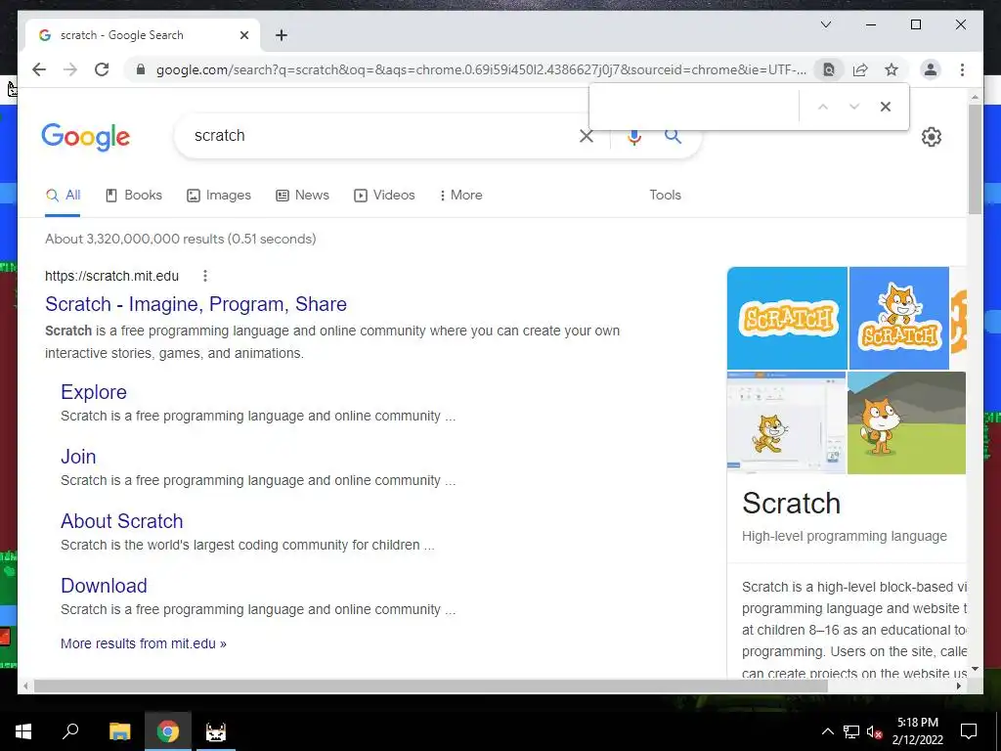Switch to the Books tab
Image resolution: width=1001 pixels, height=751 pixels.
[x=133, y=196]
